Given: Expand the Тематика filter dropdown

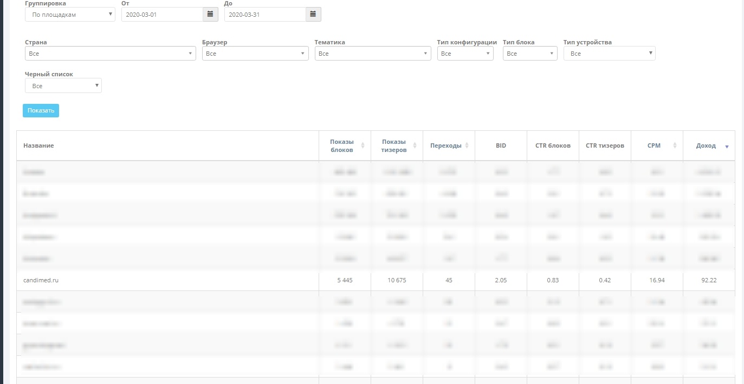Looking at the screenshot, I should [373, 54].
